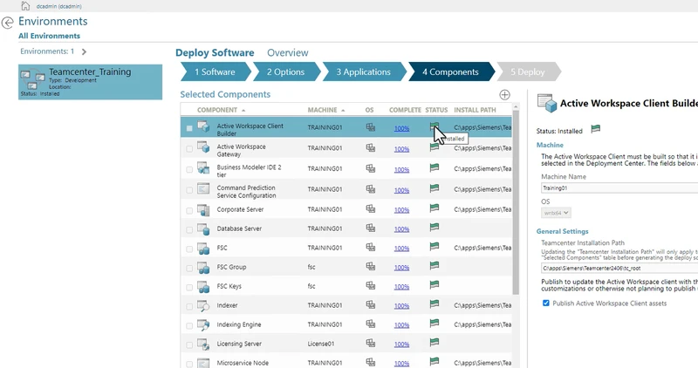698x368 pixels.
Task: Click the FSC Group row icon
Action: point(203,267)
